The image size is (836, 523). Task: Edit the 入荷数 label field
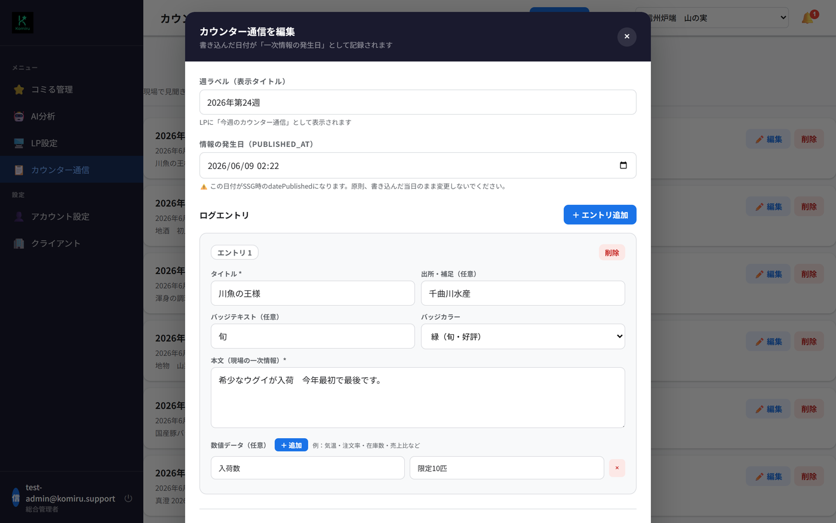click(308, 468)
